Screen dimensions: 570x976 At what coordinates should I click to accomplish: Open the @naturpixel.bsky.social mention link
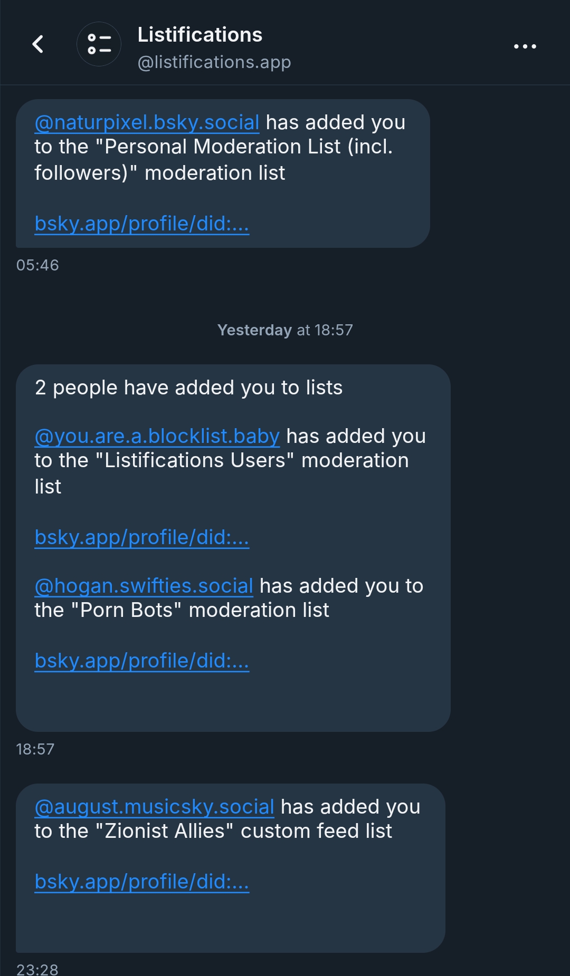coord(147,122)
